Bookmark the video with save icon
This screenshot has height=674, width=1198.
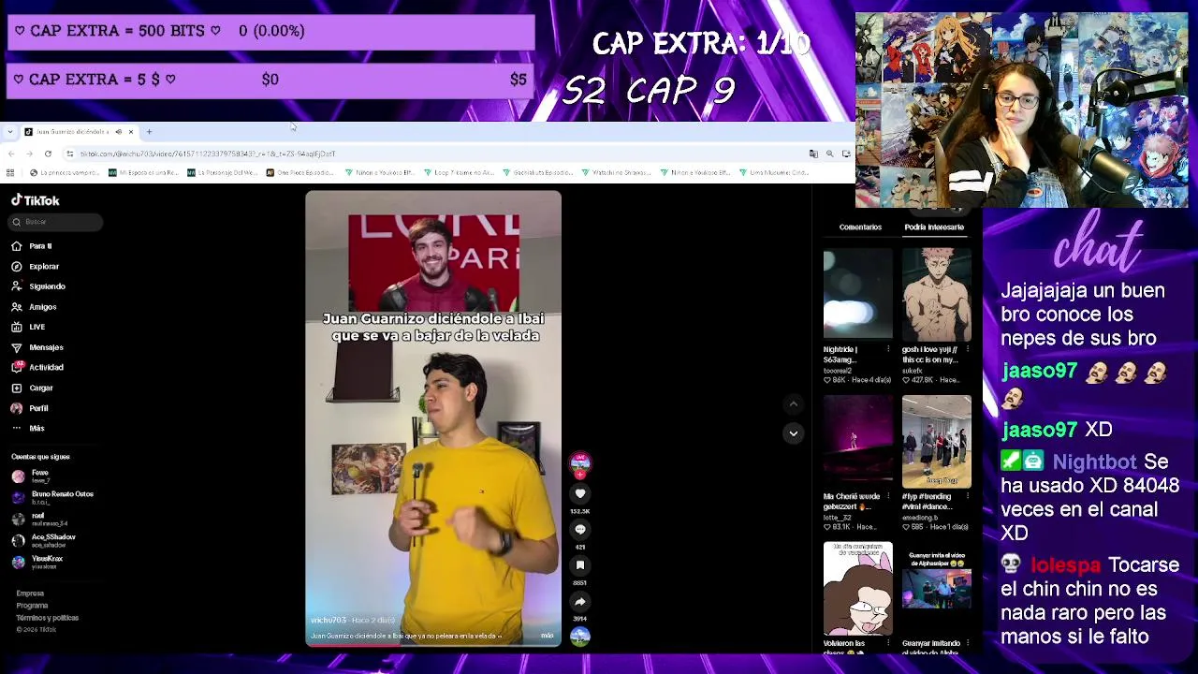(580, 564)
